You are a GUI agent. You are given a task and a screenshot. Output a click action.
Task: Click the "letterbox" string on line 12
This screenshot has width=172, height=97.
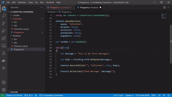[x=75, y=24]
